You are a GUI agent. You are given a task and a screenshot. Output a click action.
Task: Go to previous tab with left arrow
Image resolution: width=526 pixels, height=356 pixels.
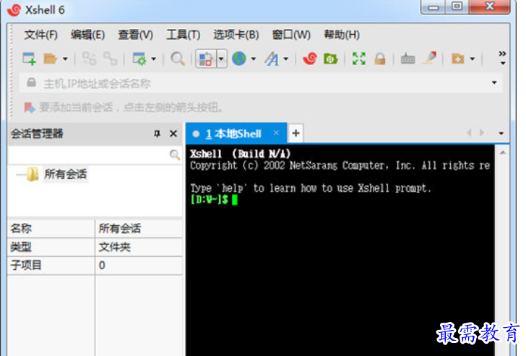click(x=469, y=133)
